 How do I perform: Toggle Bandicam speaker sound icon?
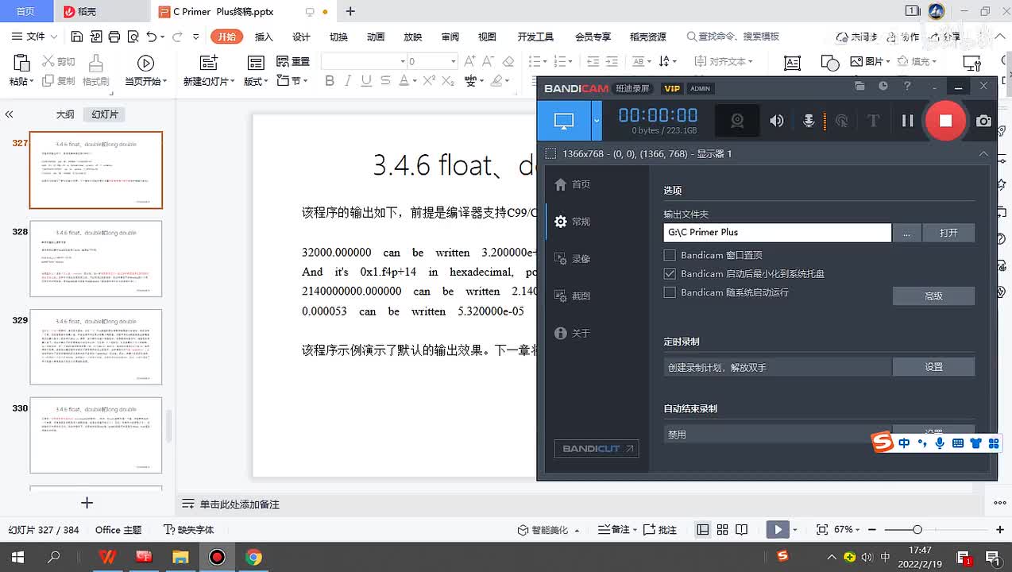[x=776, y=121]
